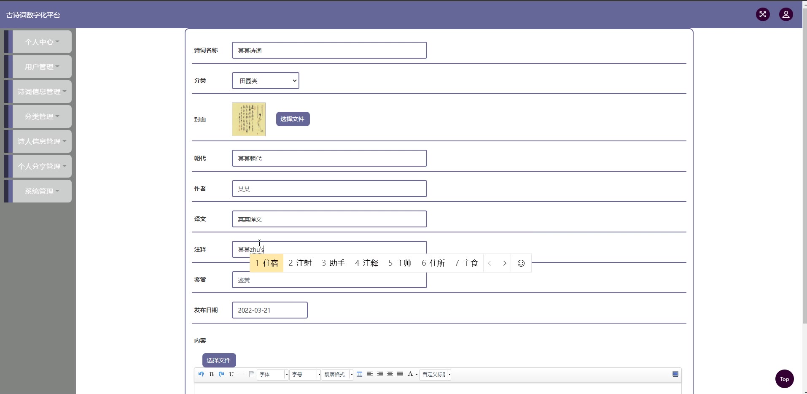Image resolution: width=807 pixels, height=394 pixels.
Task: Expand the 个人分享管理 sidebar menu
Action: coord(42,166)
